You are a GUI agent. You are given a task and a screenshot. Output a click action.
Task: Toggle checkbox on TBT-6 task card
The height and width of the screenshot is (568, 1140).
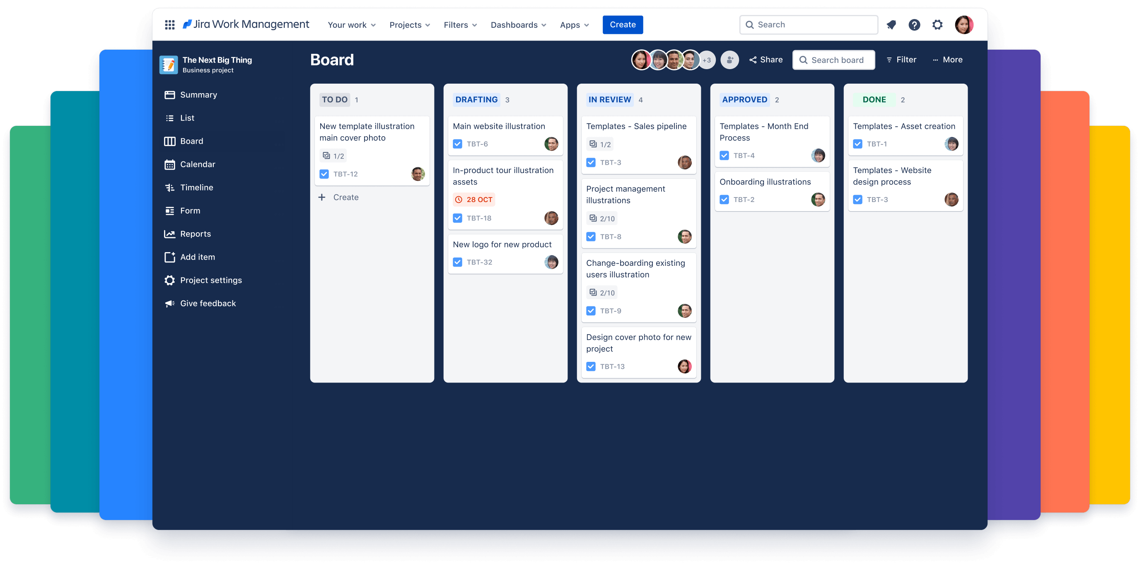(456, 144)
